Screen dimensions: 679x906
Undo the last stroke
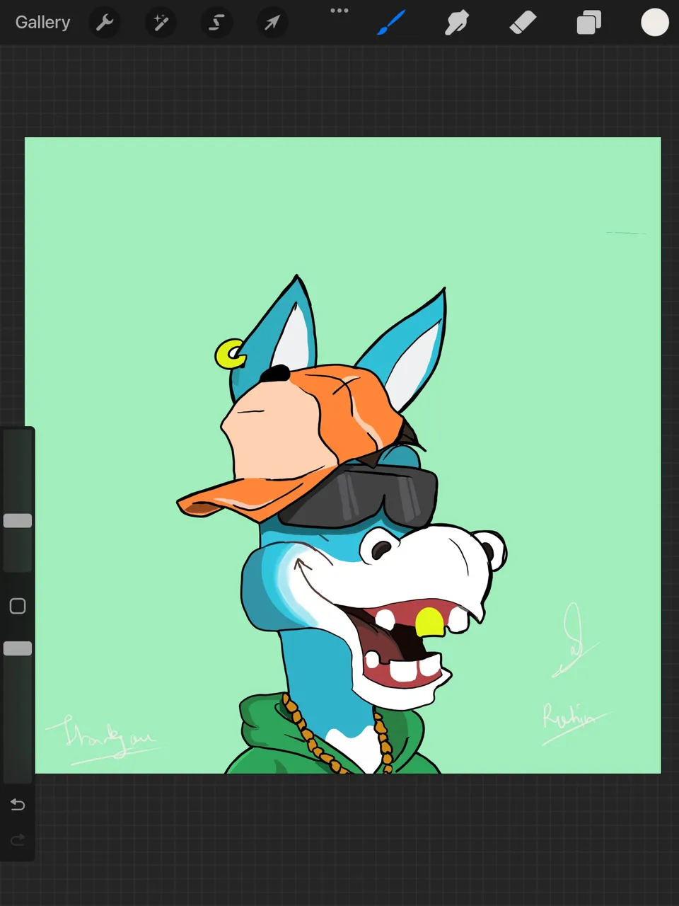(18, 805)
